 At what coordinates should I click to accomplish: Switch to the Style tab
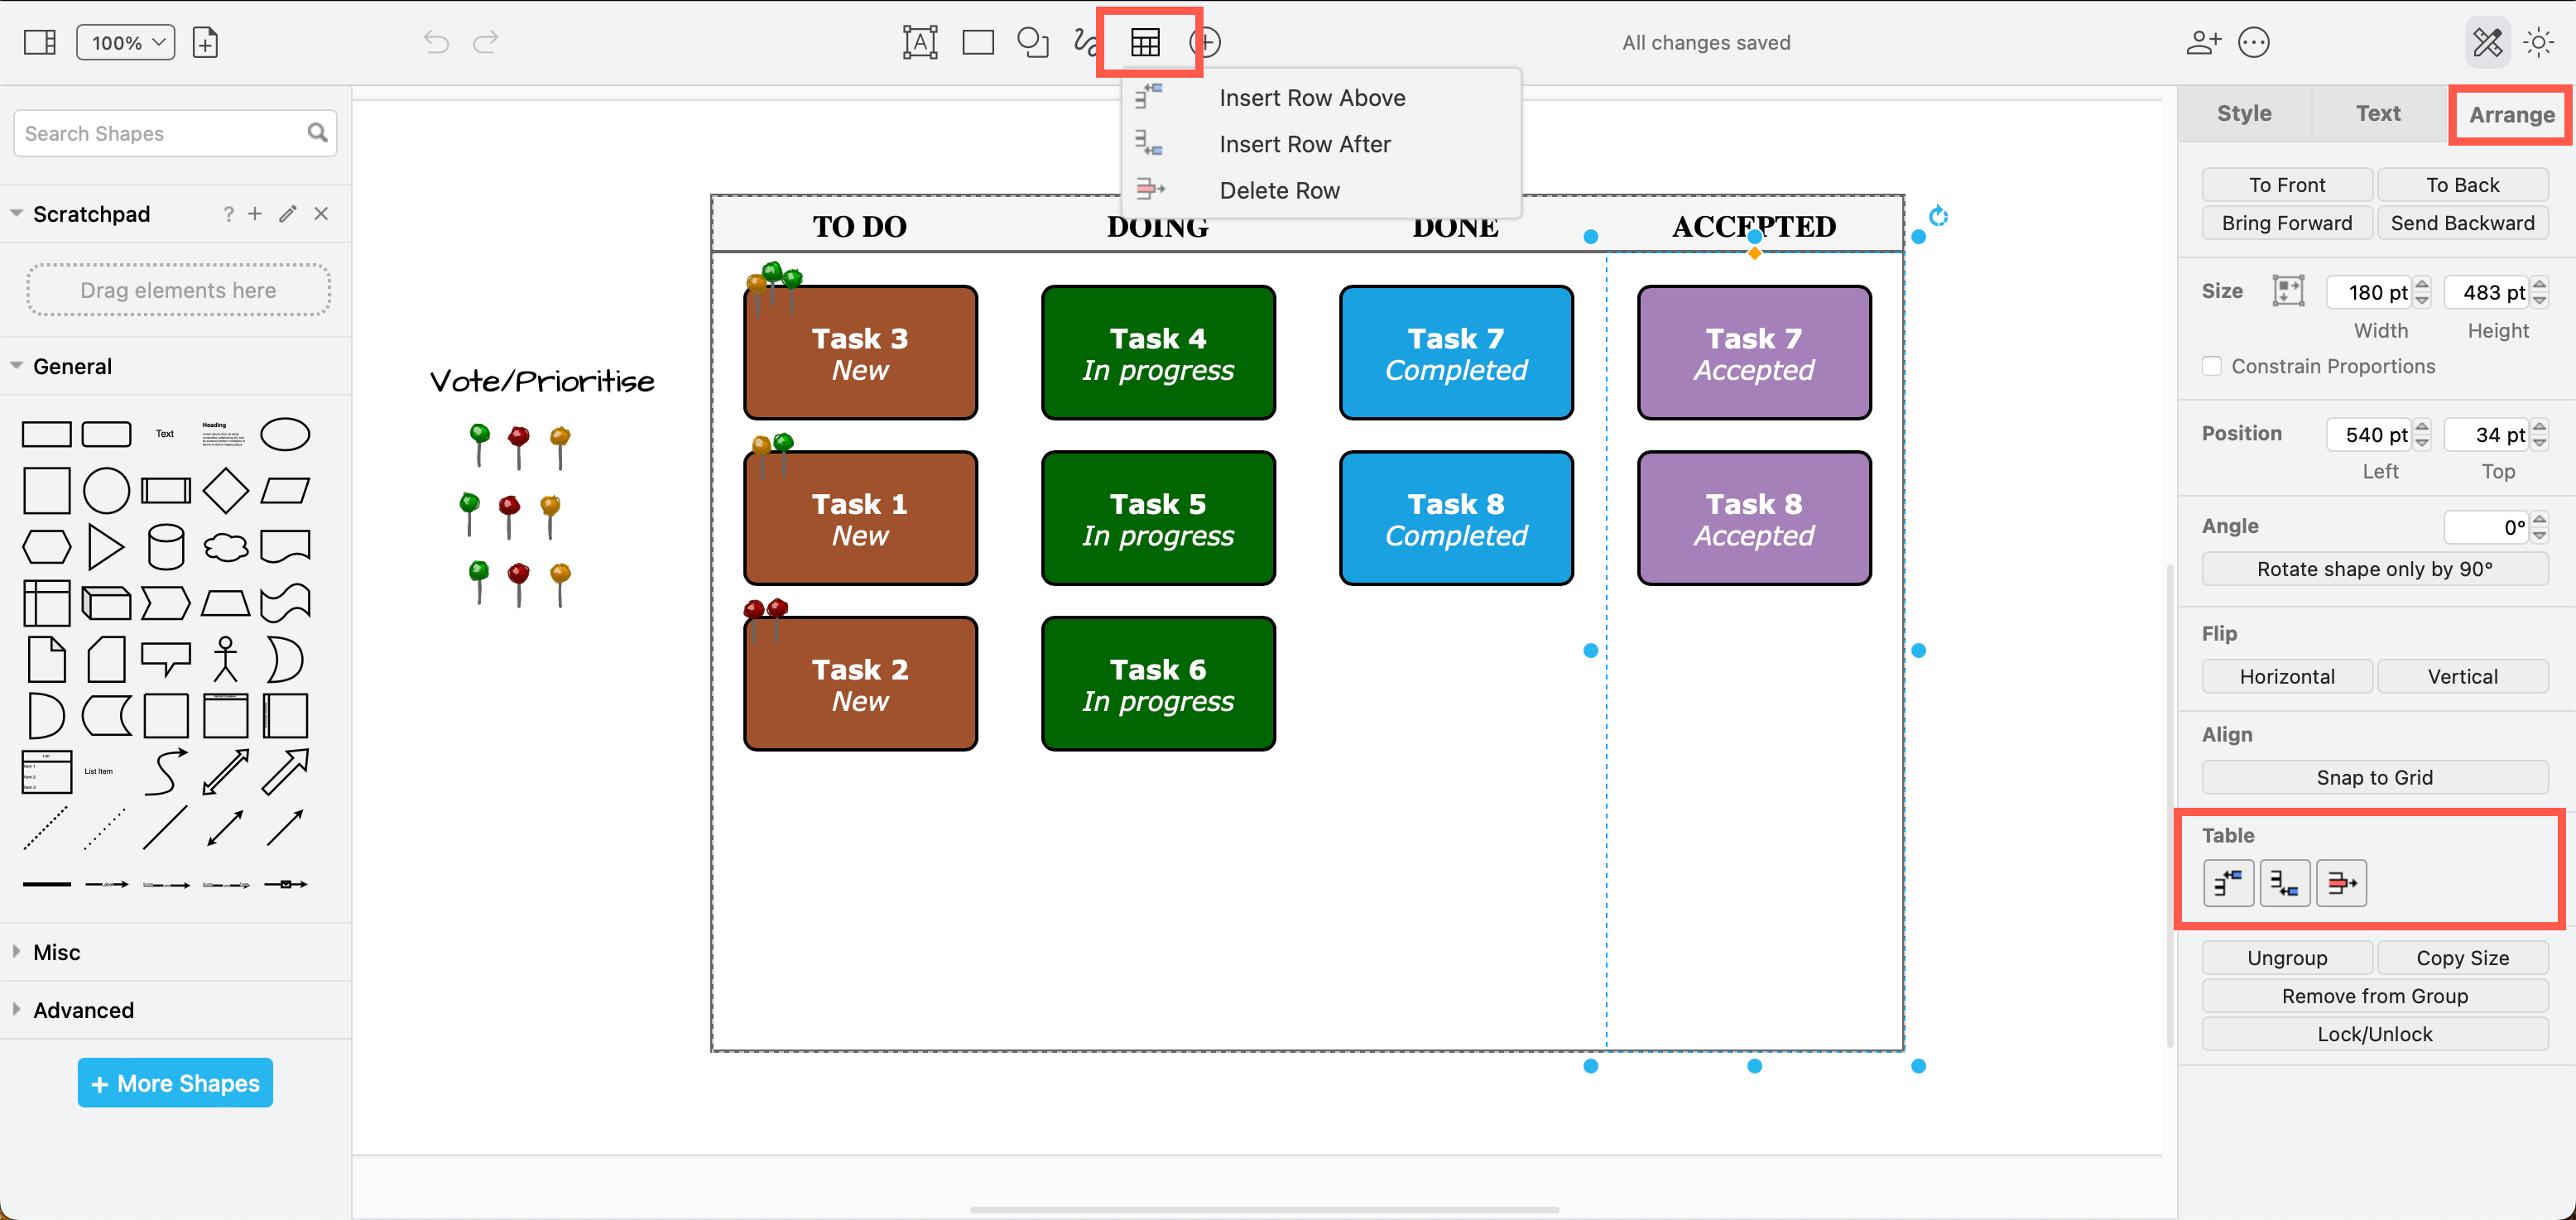tap(2243, 113)
